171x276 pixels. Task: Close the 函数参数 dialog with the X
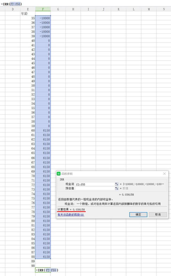tap(164, 174)
